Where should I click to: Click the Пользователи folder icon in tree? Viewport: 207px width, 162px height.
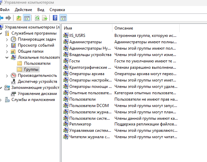[20, 63]
